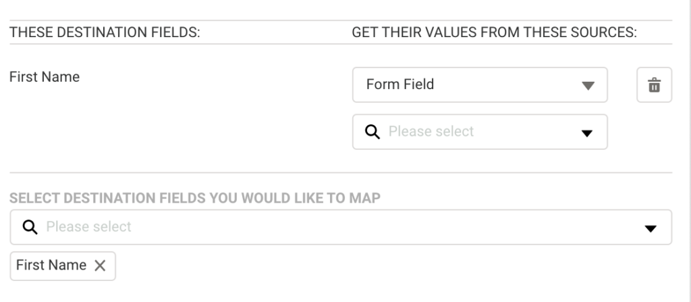Focus the destination fields Please select search box

click(341, 227)
